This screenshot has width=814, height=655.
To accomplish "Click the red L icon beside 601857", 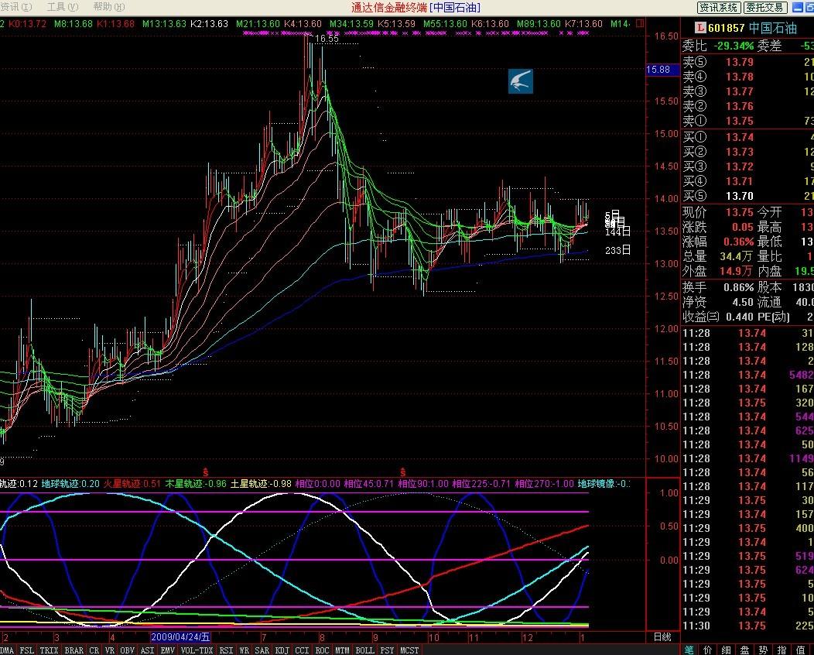I will [689, 29].
